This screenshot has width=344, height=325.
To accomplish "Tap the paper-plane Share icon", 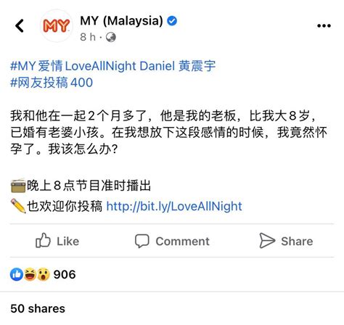I will pyautogui.click(x=267, y=241).
